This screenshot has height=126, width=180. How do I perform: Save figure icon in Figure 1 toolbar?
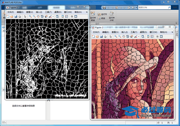(16, 17)
